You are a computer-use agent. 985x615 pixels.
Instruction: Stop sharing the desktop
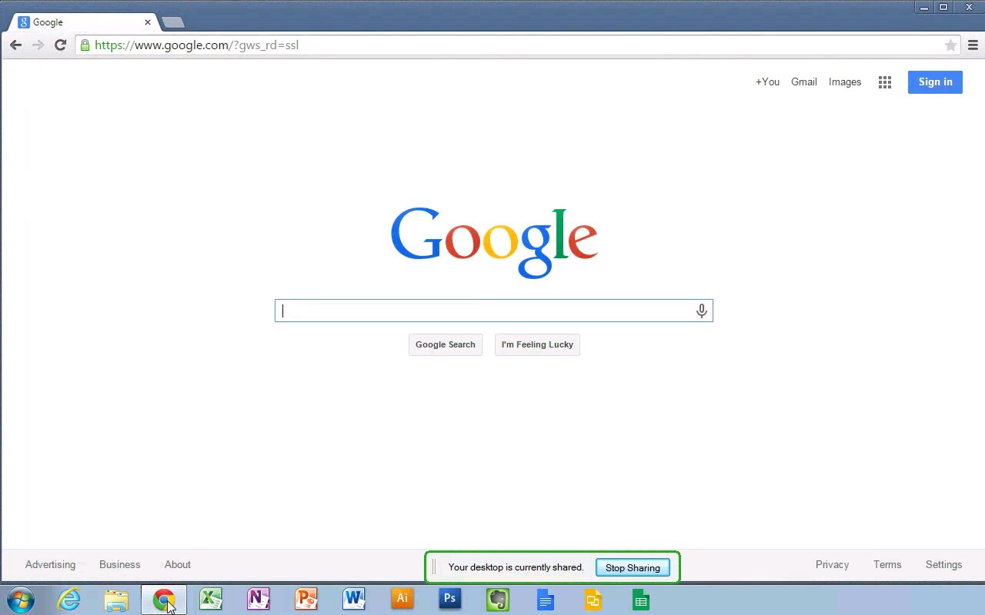coord(633,568)
